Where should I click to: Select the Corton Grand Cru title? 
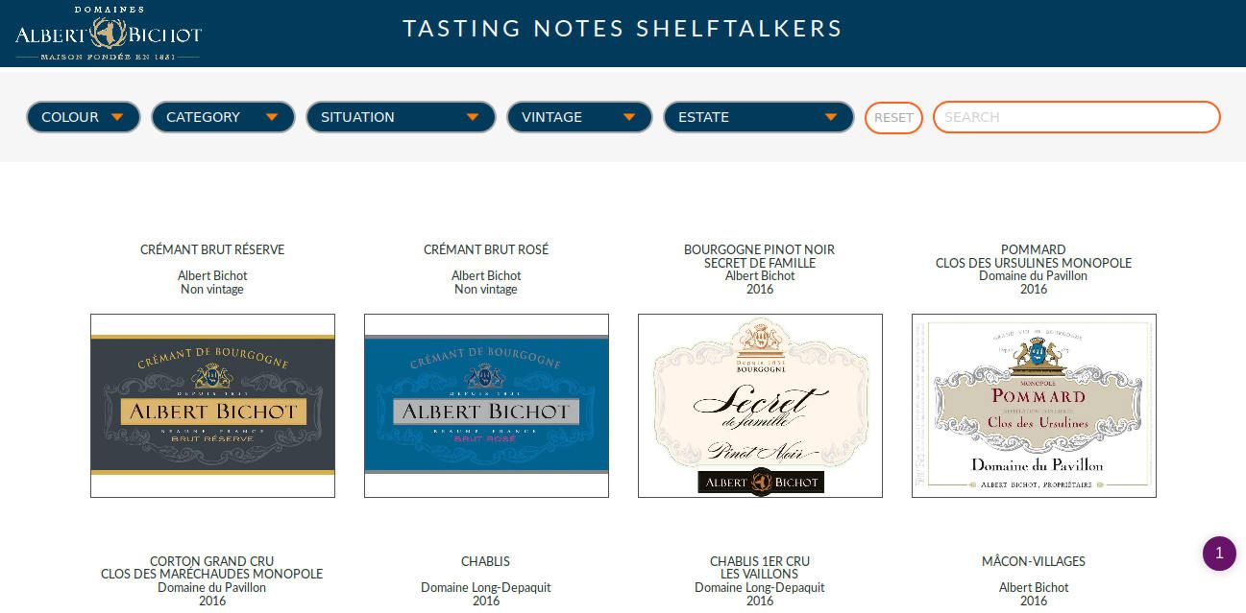pos(212,568)
